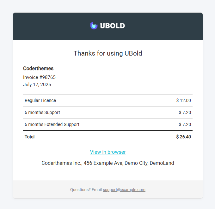Click the price beside 6 months Support
The image size is (215, 209).
185,112
